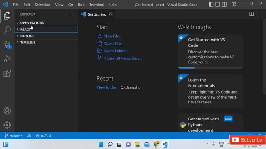Show hidden system tray icons chevron
The width and height of the screenshot is (266, 149).
(x=208, y=144)
